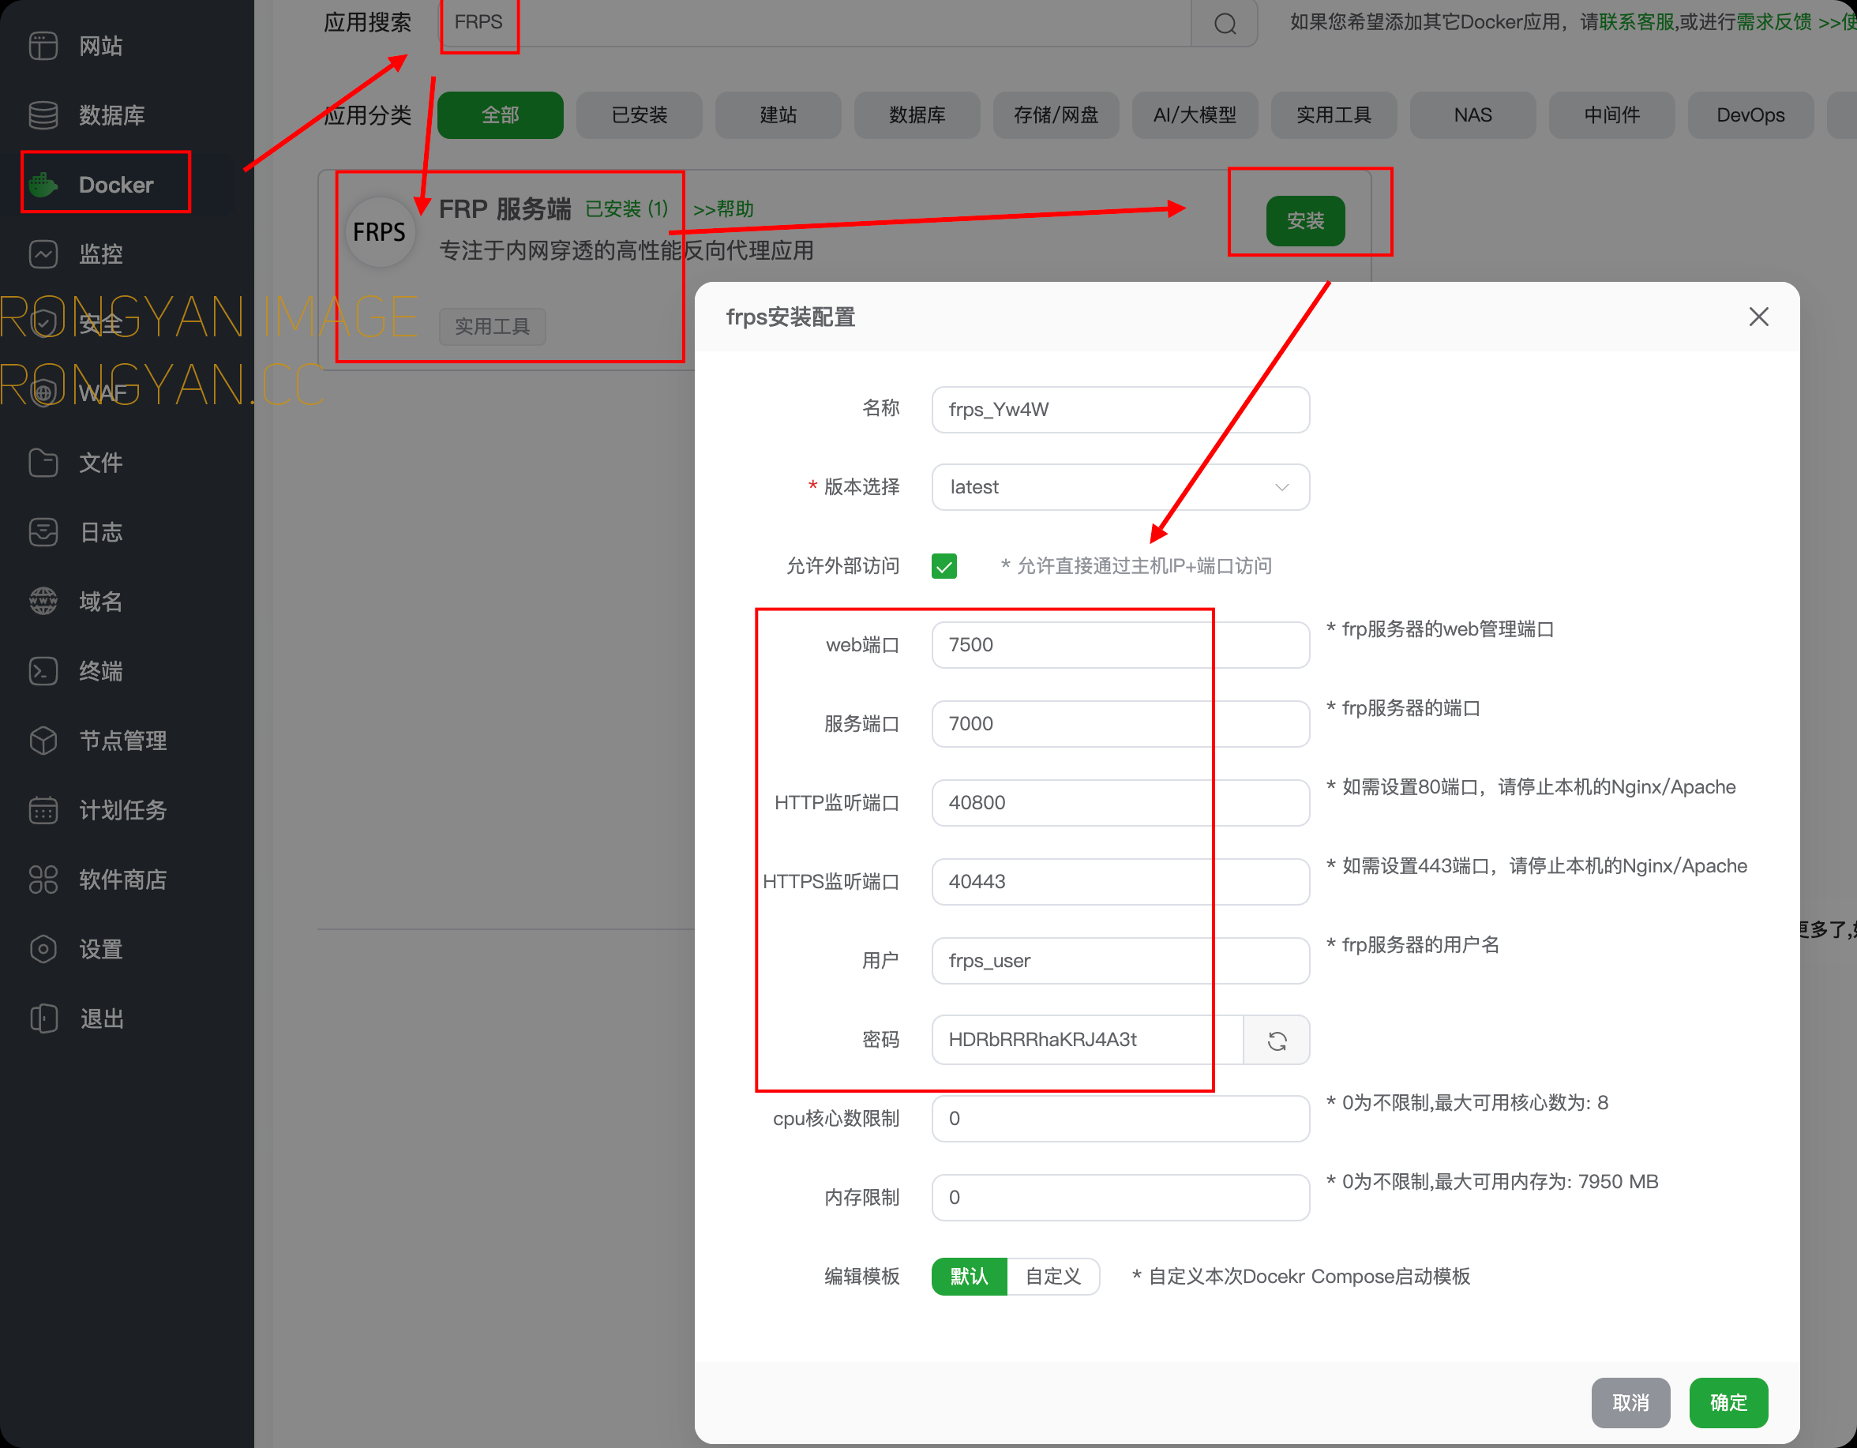1857x1448 pixels.
Task: Click the green 安装 button
Action: 1305,221
